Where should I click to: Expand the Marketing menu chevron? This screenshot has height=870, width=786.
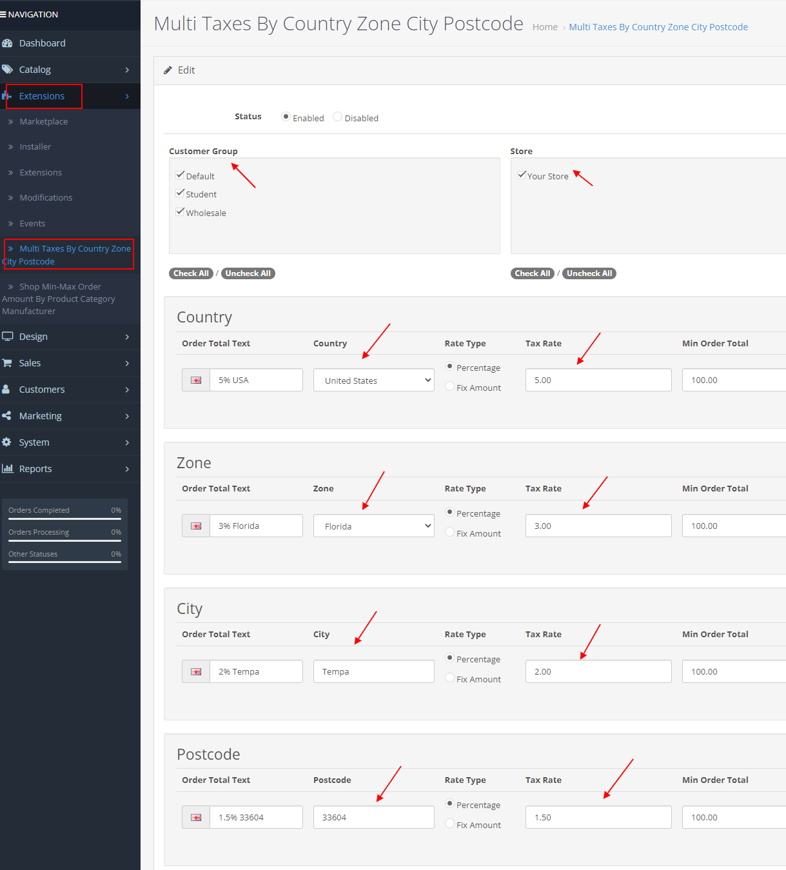click(x=127, y=416)
